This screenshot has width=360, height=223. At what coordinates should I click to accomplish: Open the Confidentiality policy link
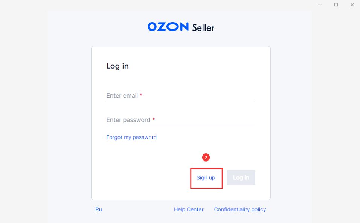240,209
